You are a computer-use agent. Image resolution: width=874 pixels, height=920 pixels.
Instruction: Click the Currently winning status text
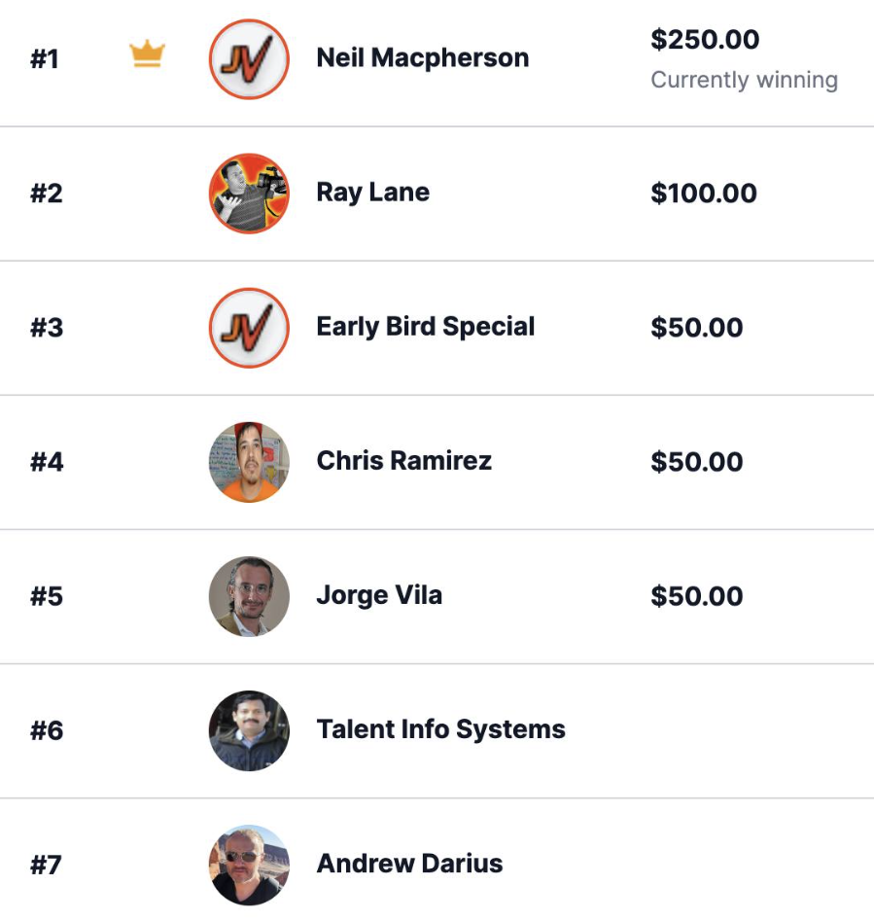(x=744, y=80)
